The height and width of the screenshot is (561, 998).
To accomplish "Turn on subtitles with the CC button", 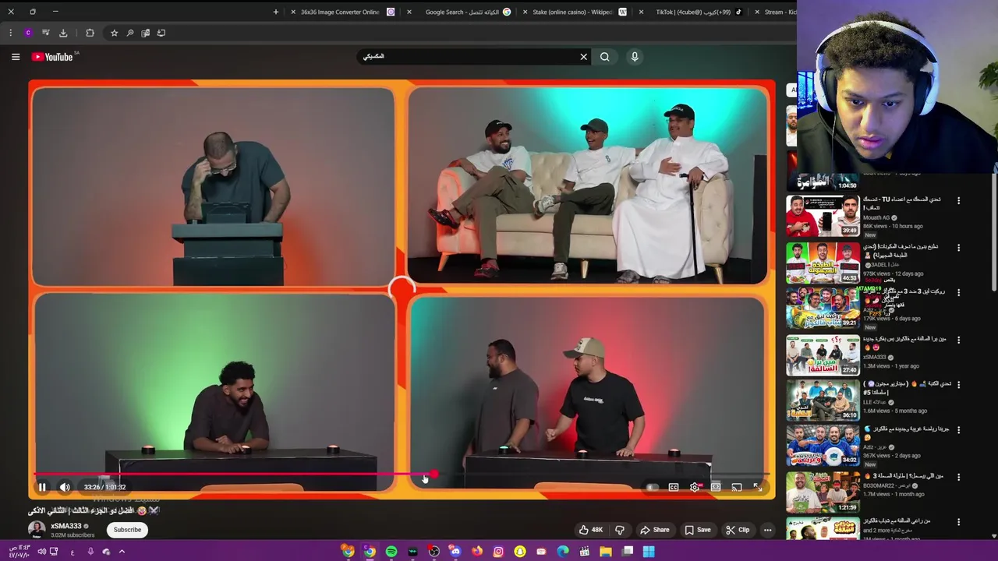I will pos(674,487).
